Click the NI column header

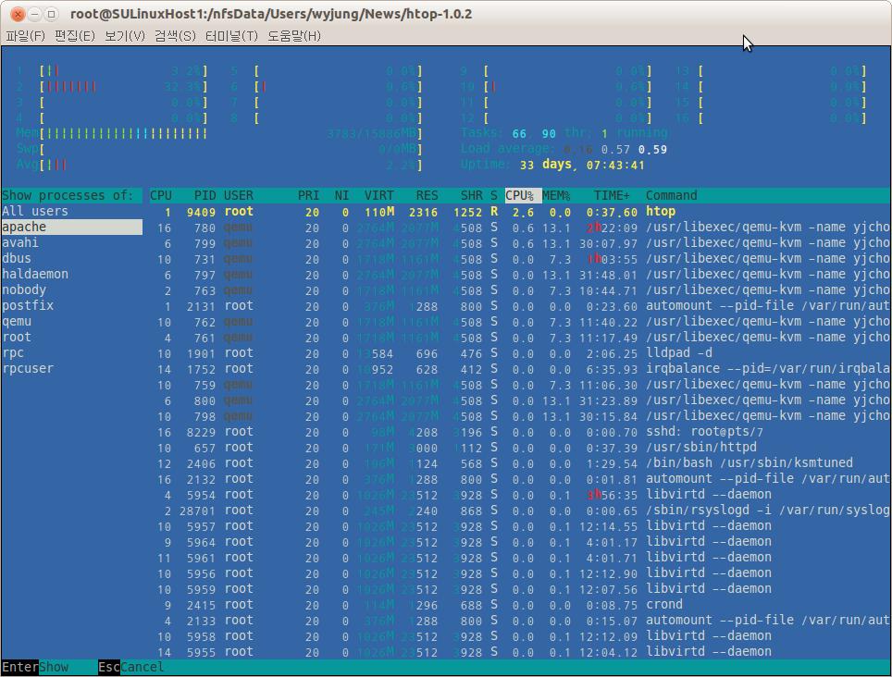click(341, 195)
